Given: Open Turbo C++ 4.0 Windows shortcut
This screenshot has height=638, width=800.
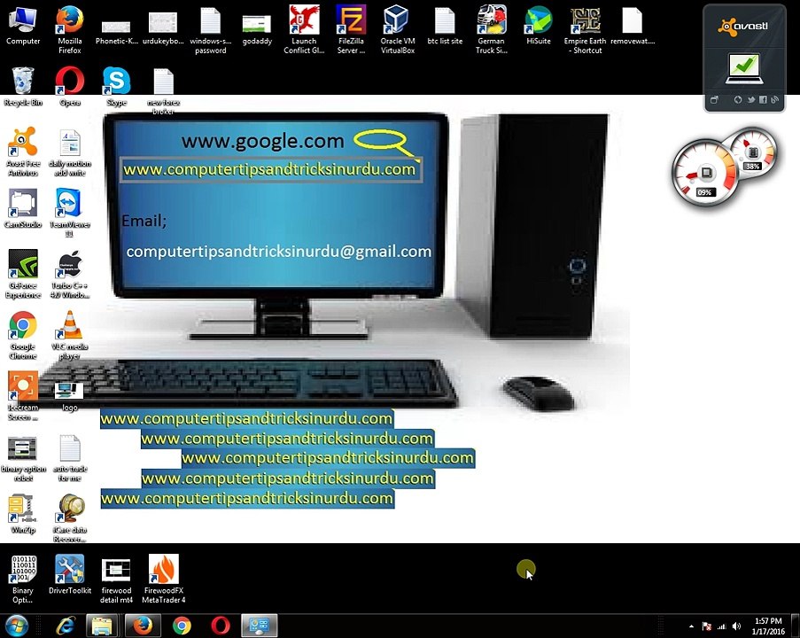Looking at the screenshot, I should point(70,274).
